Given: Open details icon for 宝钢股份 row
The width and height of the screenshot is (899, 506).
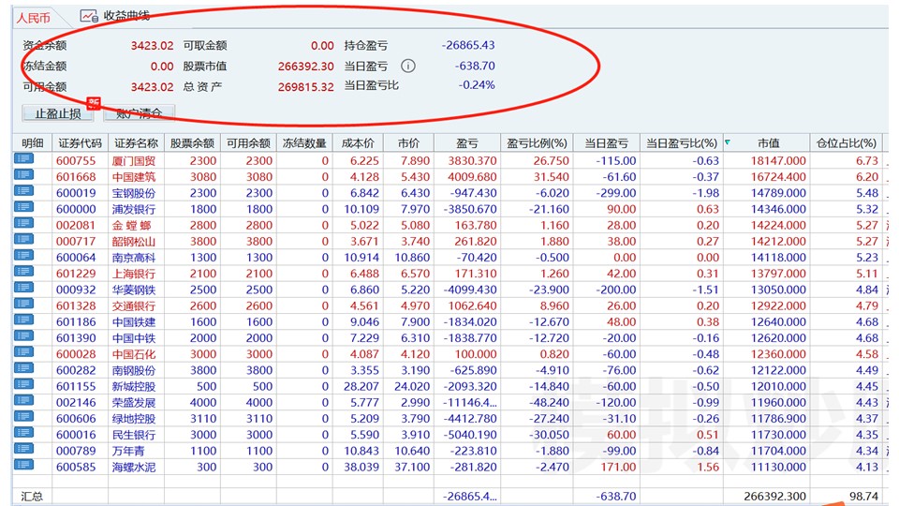Looking at the screenshot, I should tap(23, 191).
